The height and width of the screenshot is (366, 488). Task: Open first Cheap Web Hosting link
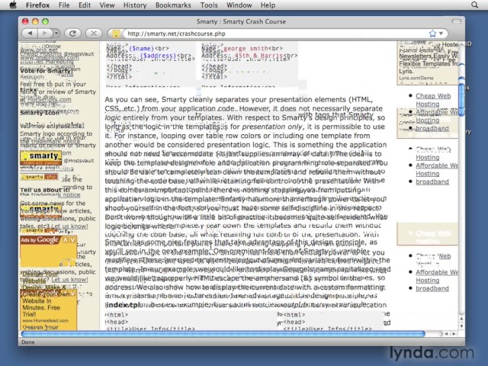tap(433, 100)
